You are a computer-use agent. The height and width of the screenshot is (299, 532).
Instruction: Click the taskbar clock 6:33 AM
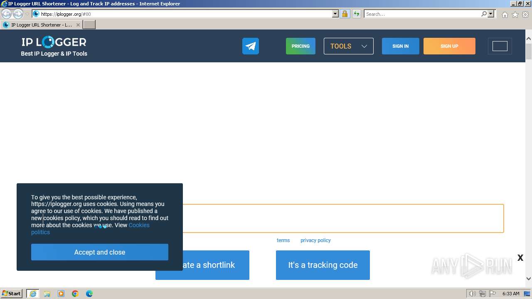(511, 294)
